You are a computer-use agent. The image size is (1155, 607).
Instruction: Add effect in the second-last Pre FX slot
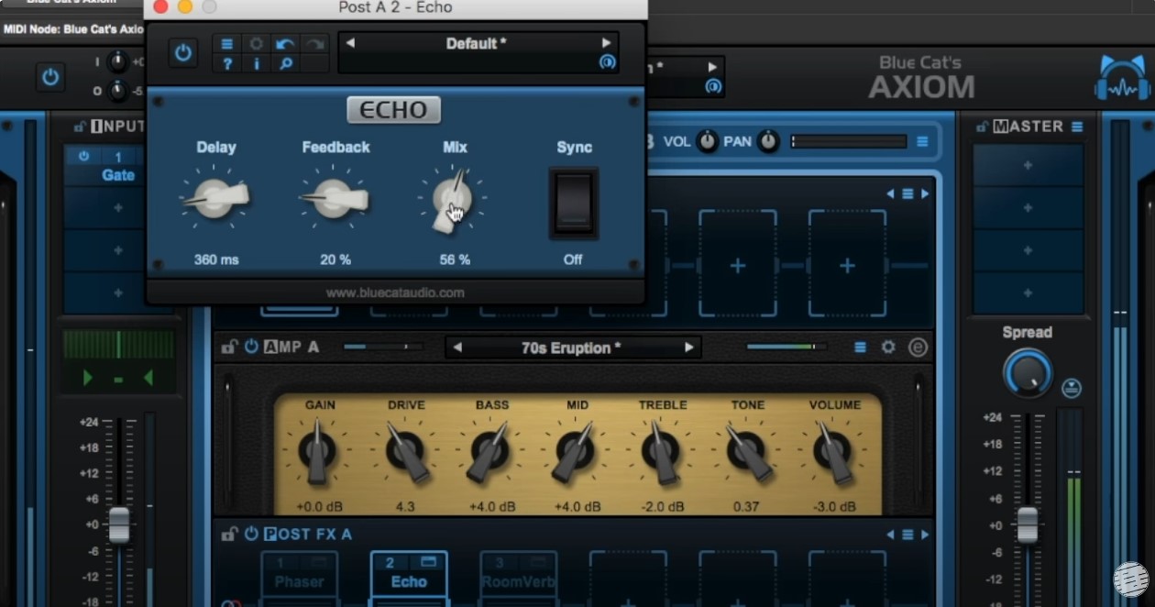coord(737,265)
